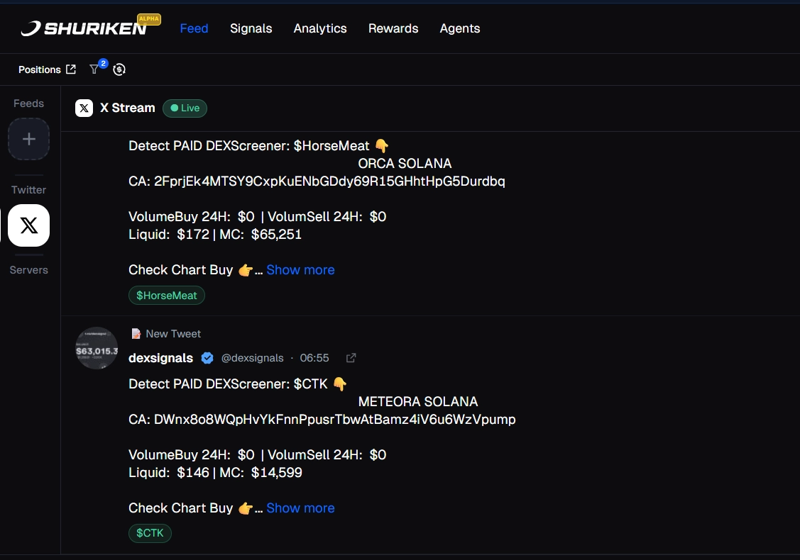
Task: Click the dollar refresh icon in toolbar
Action: tap(119, 69)
